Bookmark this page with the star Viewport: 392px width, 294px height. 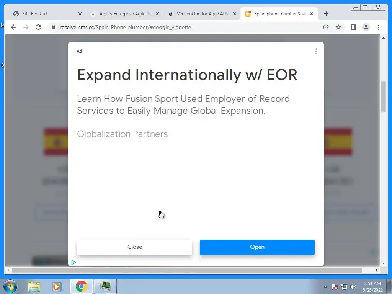click(x=338, y=27)
